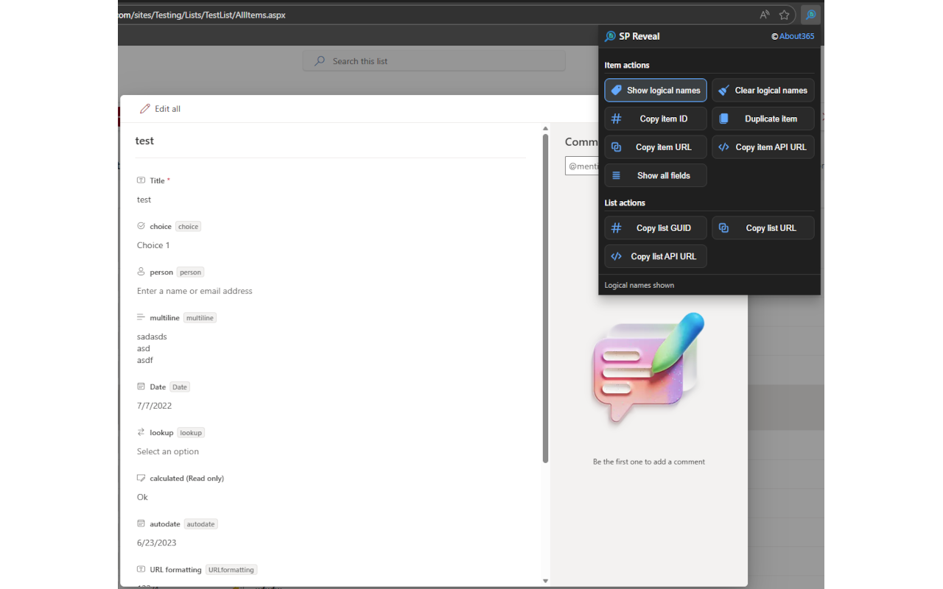Add page to favorites with star icon
The height and width of the screenshot is (589, 943).
click(x=785, y=15)
